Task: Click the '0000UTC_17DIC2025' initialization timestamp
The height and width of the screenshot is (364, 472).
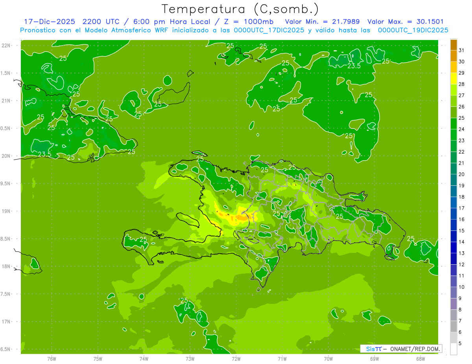Action: coord(269,30)
